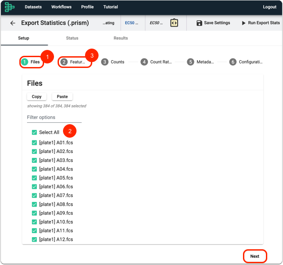Uncheck [plate1] A07.fcs checkbox
The height and width of the screenshot is (265, 283).
pyautogui.click(x=34, y=195)
